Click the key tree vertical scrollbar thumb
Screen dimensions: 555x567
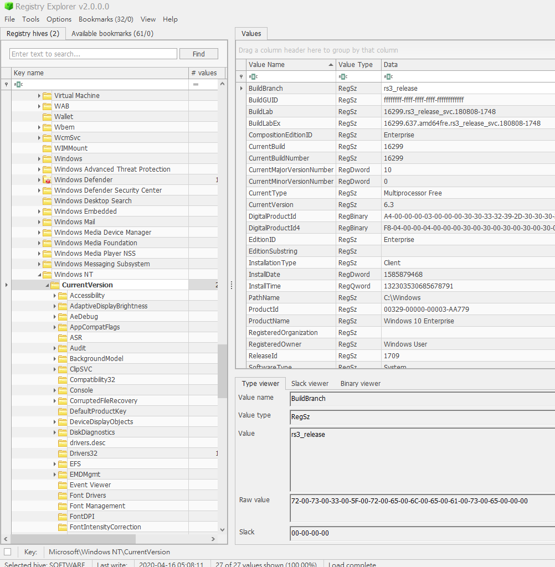(222, 371)
